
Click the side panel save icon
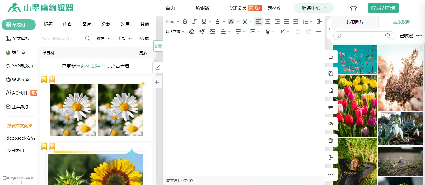pos(331,90)
